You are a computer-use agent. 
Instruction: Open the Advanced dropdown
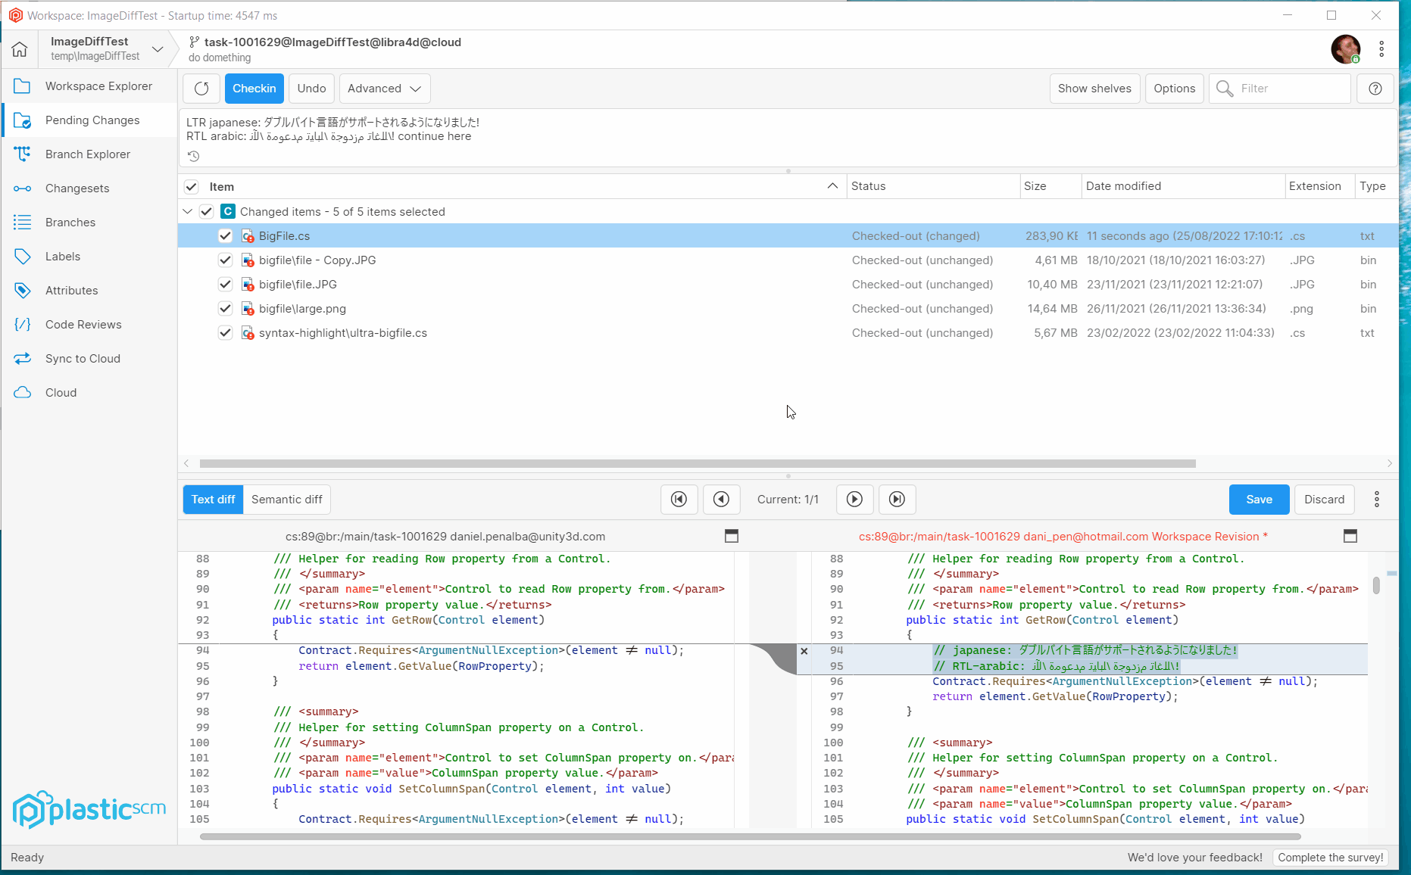pos(384,88)
